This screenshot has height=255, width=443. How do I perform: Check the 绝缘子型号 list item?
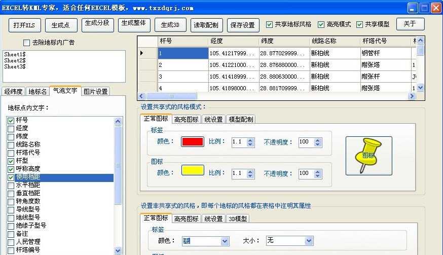11,226
